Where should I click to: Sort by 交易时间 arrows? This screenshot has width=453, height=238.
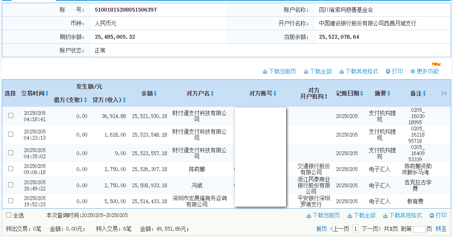[47, 93]
